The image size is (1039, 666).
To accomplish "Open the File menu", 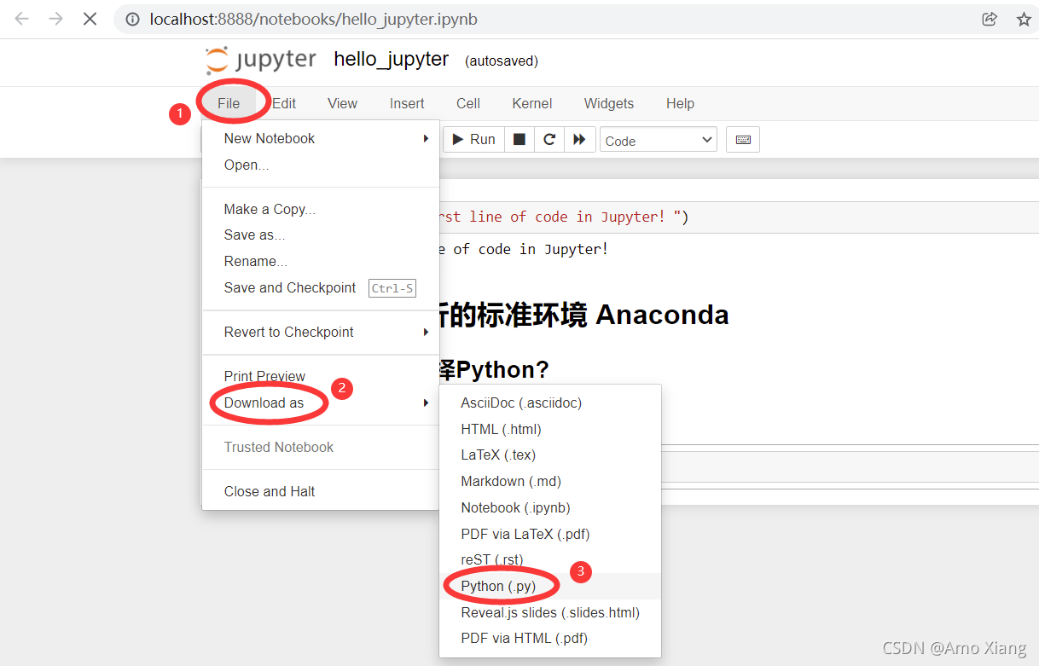I will point(229,103).
